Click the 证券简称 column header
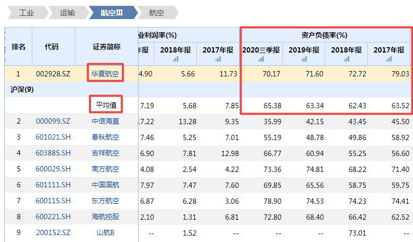Image resolution: width=413 pixels, height=242 pixels. coord(106,47)
